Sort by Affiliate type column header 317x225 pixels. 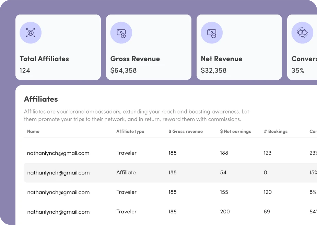click(130, 131)
